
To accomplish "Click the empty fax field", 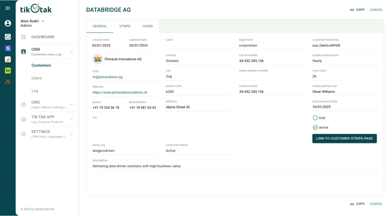I will 125,121.
